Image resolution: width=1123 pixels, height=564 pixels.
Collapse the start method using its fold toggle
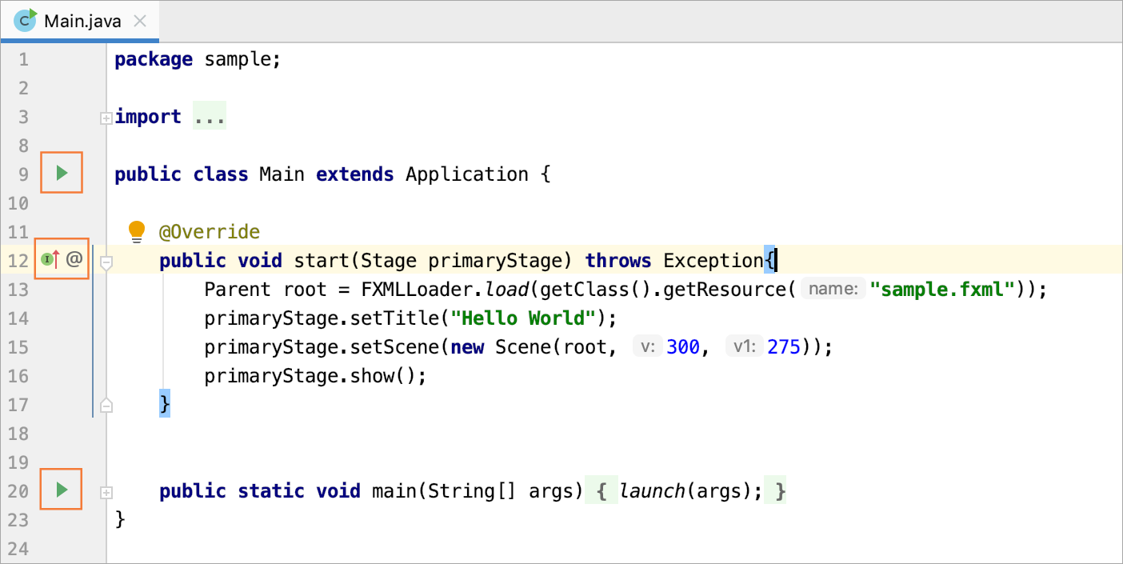[106, 262]
